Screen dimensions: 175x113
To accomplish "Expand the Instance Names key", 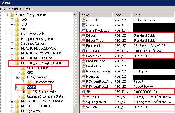I will (x=12, y=44).
